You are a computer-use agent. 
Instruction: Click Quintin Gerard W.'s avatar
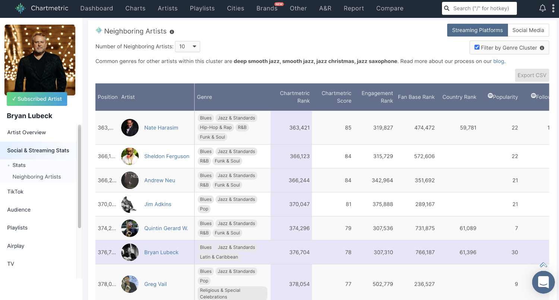130,228
